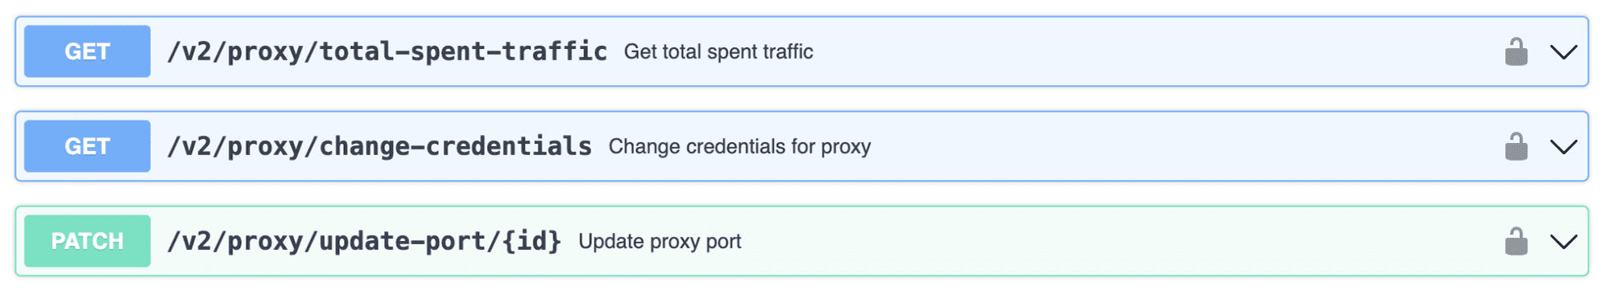Open the /v2/proxy/update-port/{id} path link
The height and width of the screenshot is (294, 1607).
(364, 241)
